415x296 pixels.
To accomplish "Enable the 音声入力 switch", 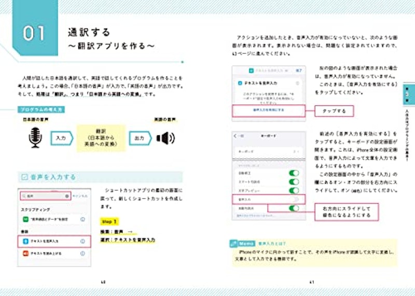I will tap(294, 199).
